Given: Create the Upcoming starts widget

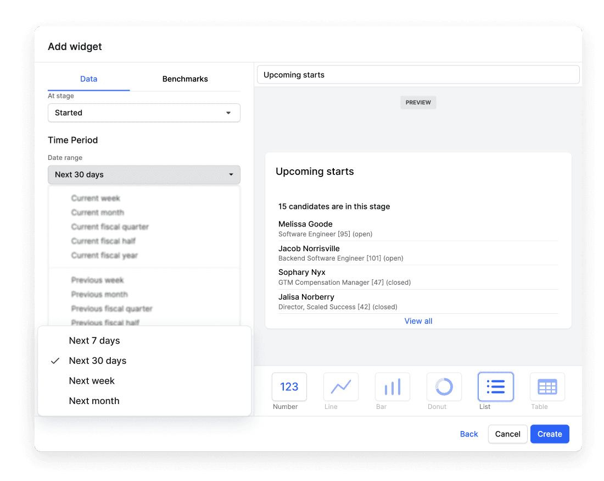Looking at the screenshot, I should pyautogui.click(x=550, y=434).
